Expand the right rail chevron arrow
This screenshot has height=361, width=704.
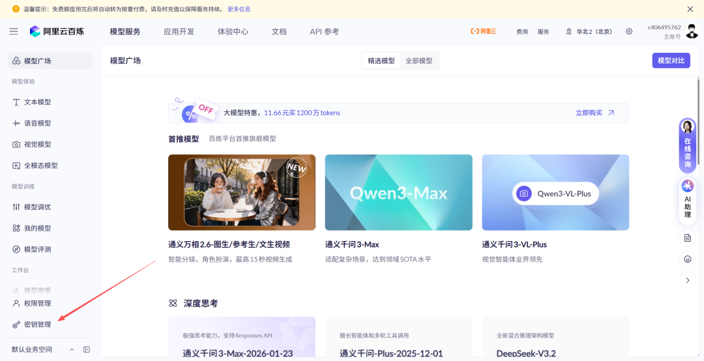[688, 280]
